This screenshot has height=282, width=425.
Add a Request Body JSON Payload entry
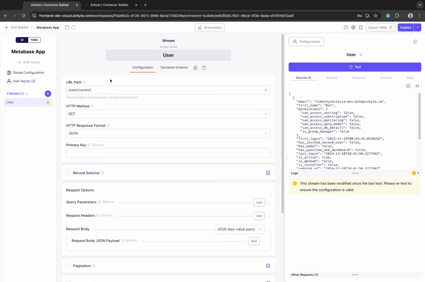pos(254,241)
